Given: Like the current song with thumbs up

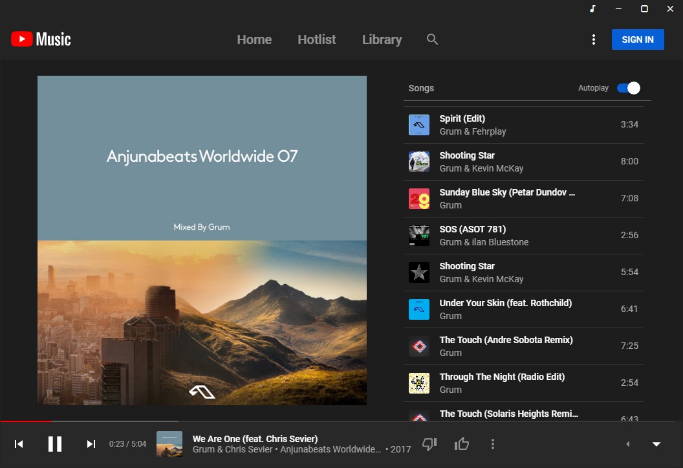Looking at the screenshot, I should tap(462, 444).
